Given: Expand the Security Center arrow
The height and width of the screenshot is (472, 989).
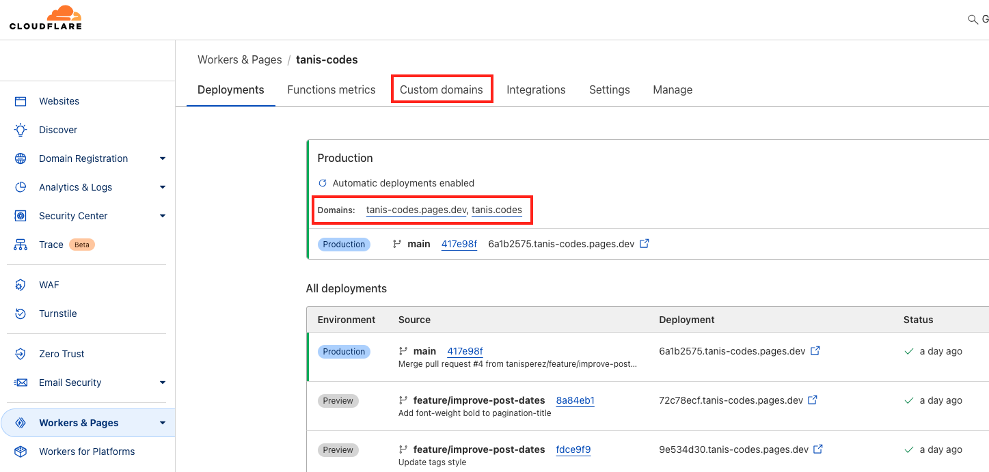Looking at the screenshot, I should [163, 216].
